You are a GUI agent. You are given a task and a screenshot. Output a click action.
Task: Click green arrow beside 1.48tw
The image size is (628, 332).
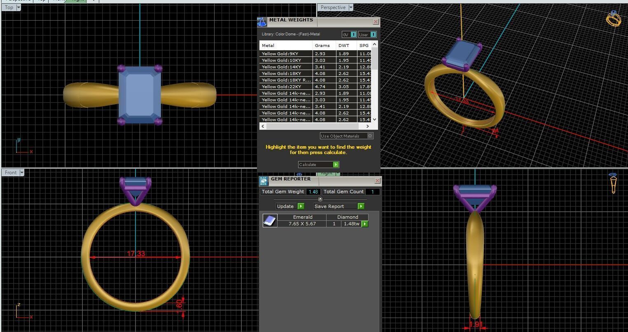365,224
